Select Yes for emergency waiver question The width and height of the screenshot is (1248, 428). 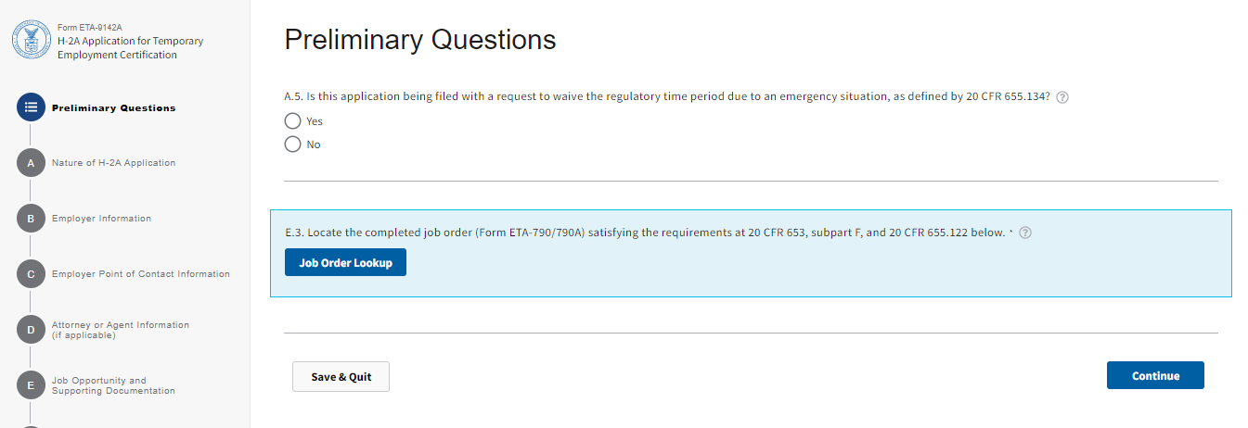click(293, 121)
